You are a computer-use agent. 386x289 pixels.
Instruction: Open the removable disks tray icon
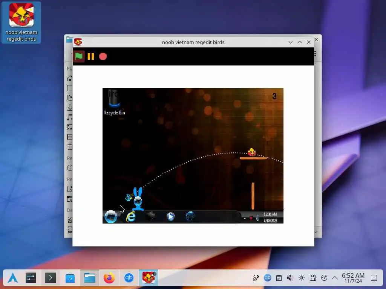pyautogui.click(x=313, y=278)
